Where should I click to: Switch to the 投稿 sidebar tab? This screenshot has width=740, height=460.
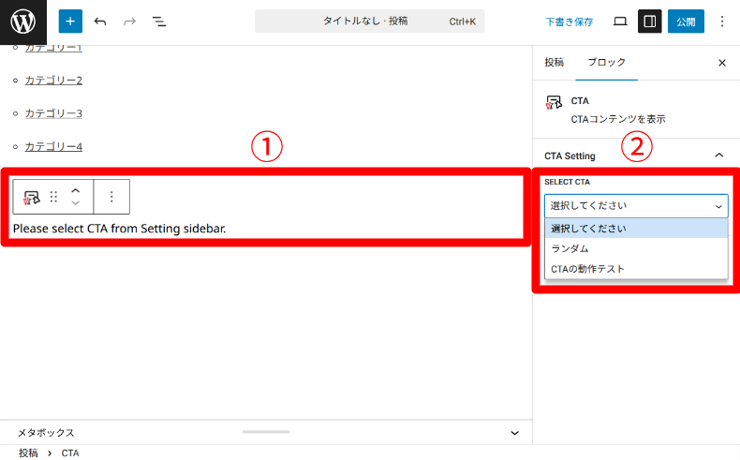click(555, 63)
